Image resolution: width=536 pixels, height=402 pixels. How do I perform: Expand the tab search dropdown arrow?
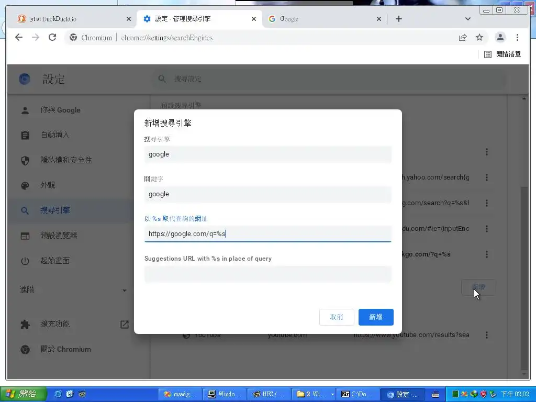467,19
